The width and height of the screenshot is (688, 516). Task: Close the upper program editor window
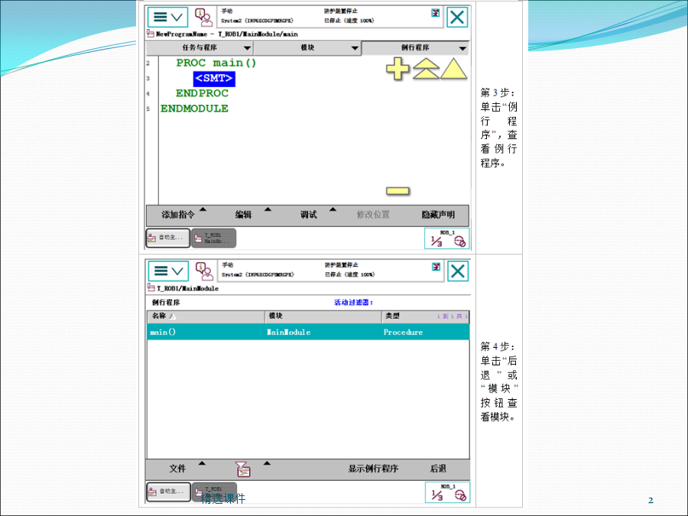pos(457,17)
